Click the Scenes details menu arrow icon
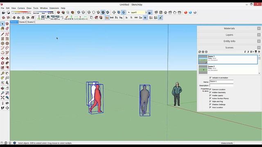The image size is (262, 147). click(x=259, y=52)
